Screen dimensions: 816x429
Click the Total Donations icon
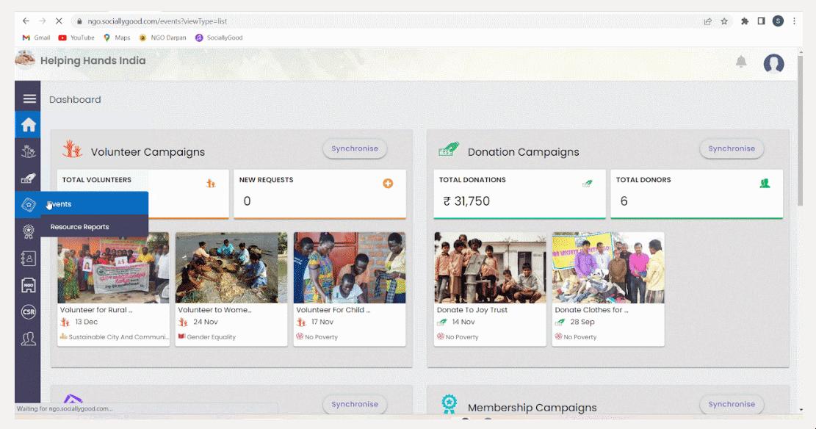point(588,183)
